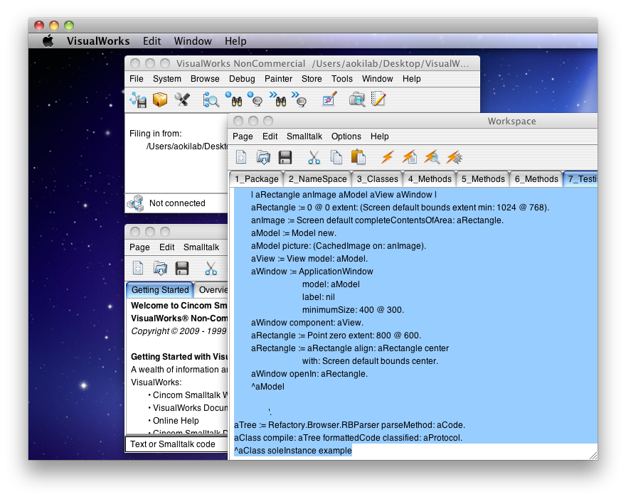This screenshot has height=499, width=626.
Task: Click the Store connection status network icon
Action: pyautogui.click(x=136, y=203)
